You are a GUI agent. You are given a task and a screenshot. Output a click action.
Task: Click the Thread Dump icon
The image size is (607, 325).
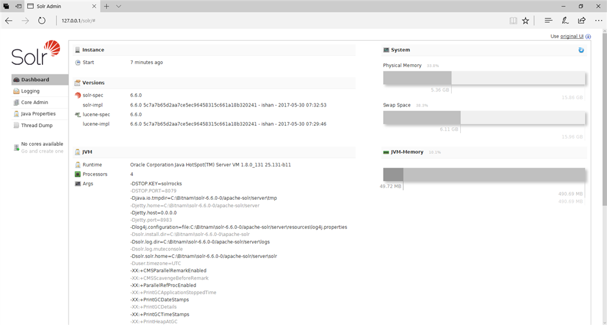click(x=16, y=125)
